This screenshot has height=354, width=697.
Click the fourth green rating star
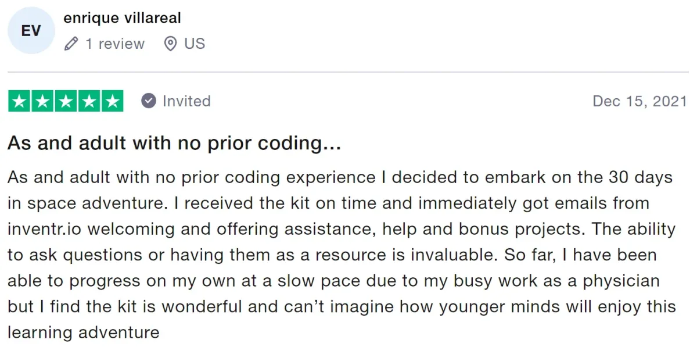click(89, 101)
